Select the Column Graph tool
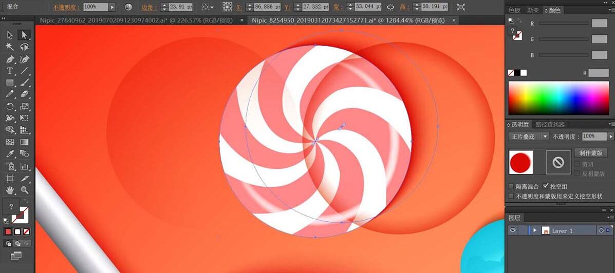Image resolution: width=615 pixels, height=273 pixels. point(24,166)
